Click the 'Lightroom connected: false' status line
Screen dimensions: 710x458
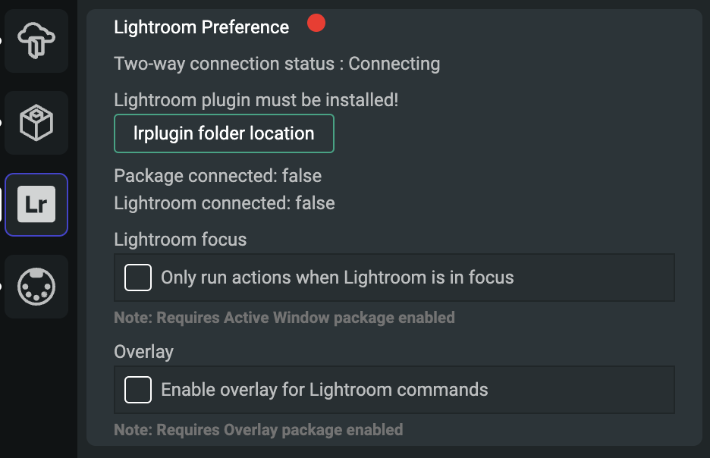[225, 203]
